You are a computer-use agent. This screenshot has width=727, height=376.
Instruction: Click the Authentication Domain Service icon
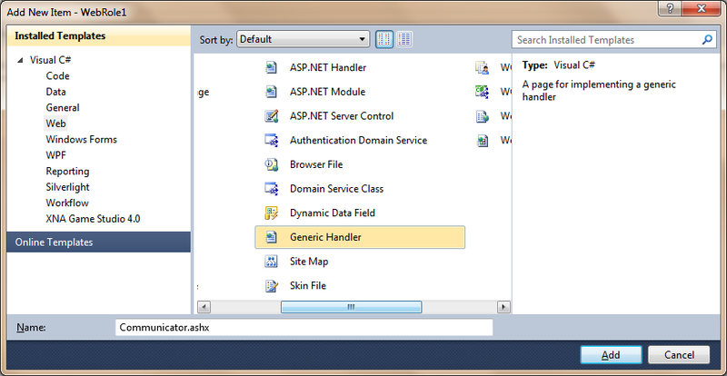[271, 140]
